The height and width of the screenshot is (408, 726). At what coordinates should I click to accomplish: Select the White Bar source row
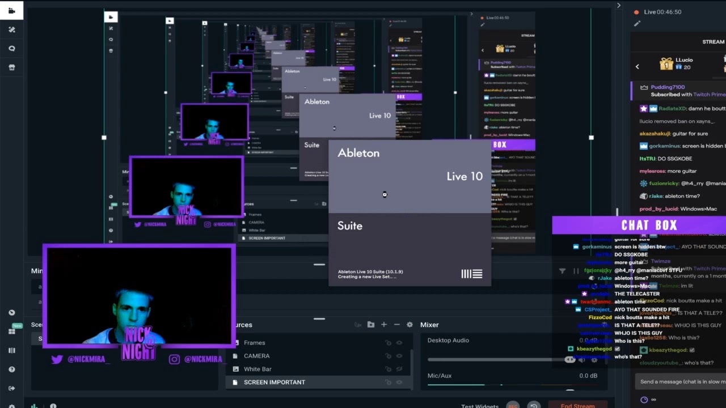(x=318, y=369)
